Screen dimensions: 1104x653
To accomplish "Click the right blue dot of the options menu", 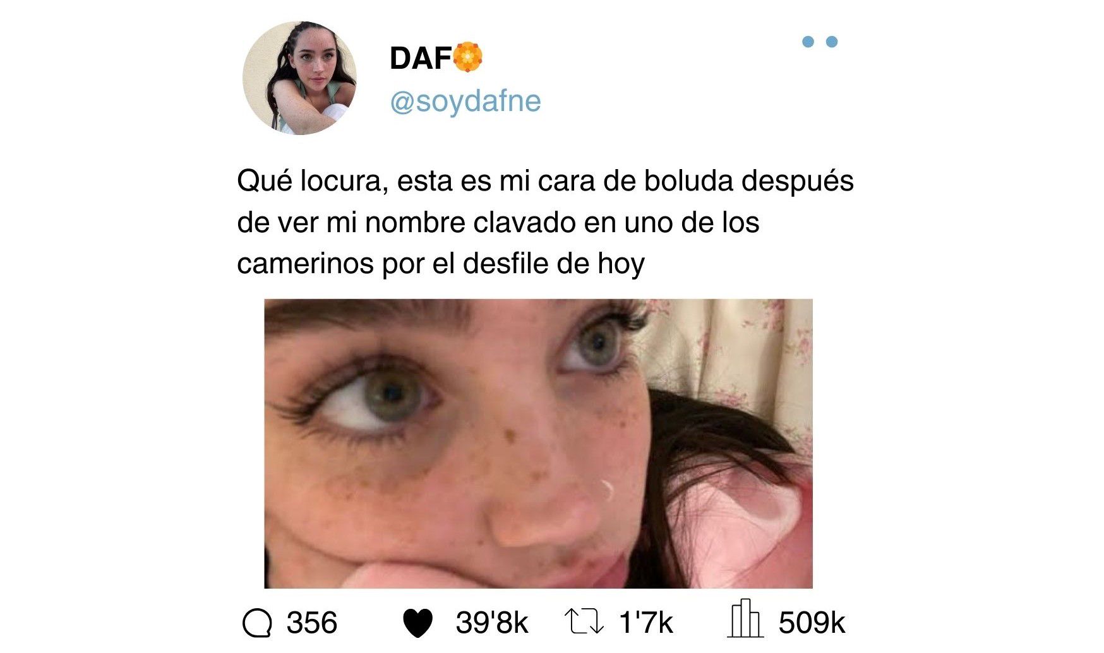I will (x=832, y=42).
